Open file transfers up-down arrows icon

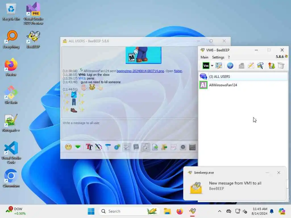(271, 66)
